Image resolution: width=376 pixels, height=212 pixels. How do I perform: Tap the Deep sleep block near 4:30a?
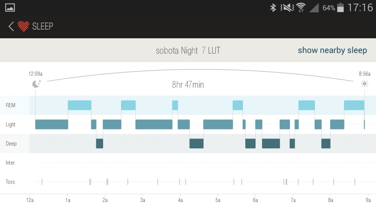[x=196, y=144]
